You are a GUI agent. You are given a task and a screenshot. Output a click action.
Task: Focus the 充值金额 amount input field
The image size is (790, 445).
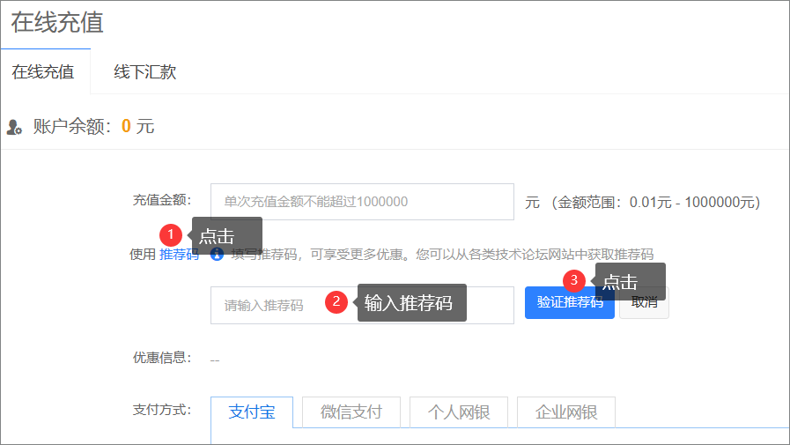pos(362,202)
